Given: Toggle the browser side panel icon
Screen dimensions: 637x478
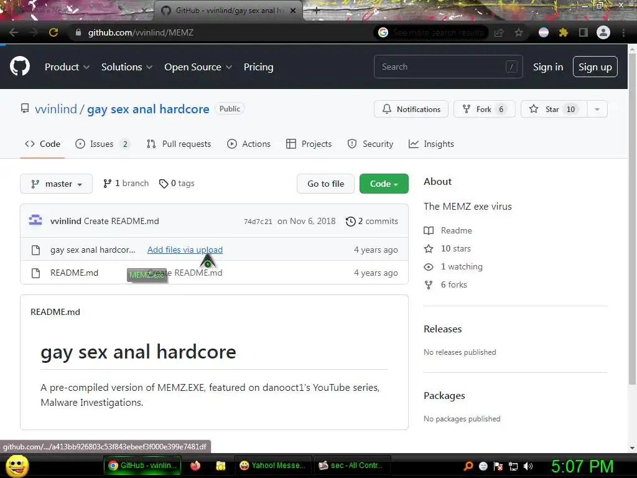Looking at the screenshot, I should [x=584, y=32].
